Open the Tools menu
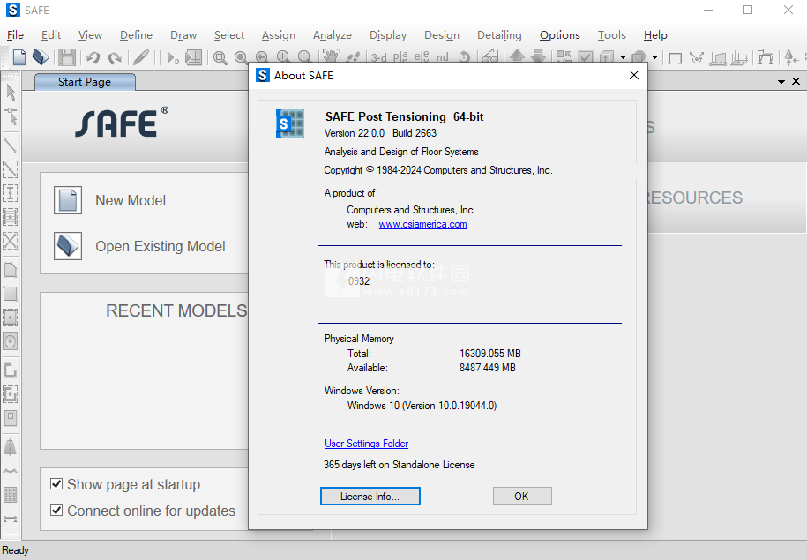This screenshot has width=807, height=560. click(611, 35)
